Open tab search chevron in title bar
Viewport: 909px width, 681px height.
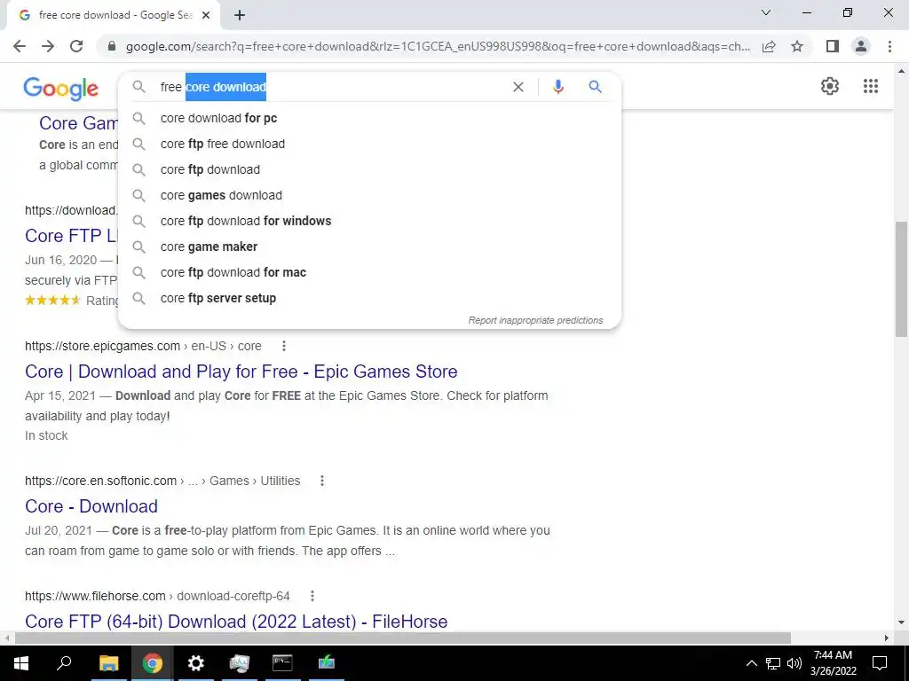click(x=766, y=12)
